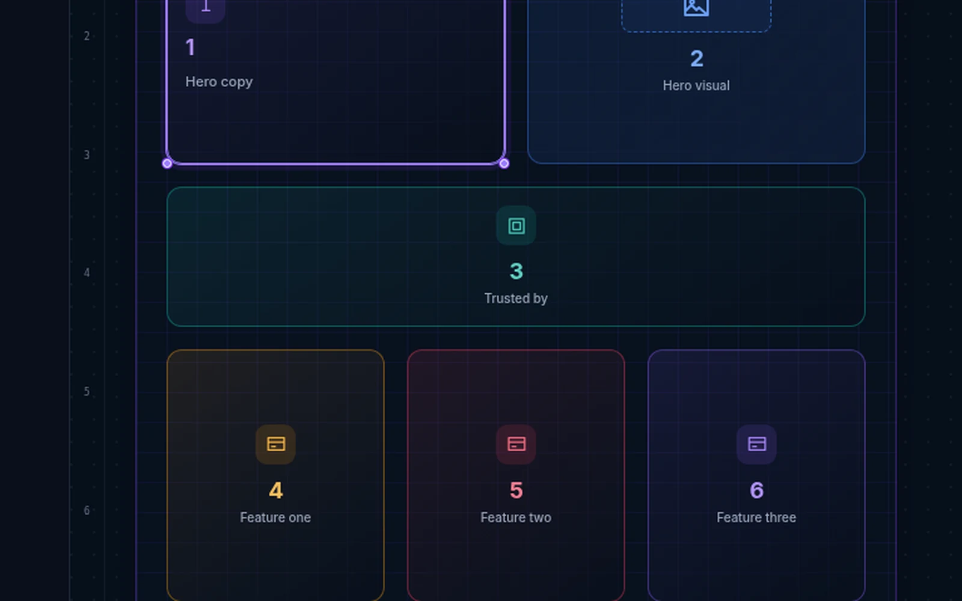Viewport: 962px width, 601px height.
Task: Select the Hero visual label
Action: pos(696,85)
